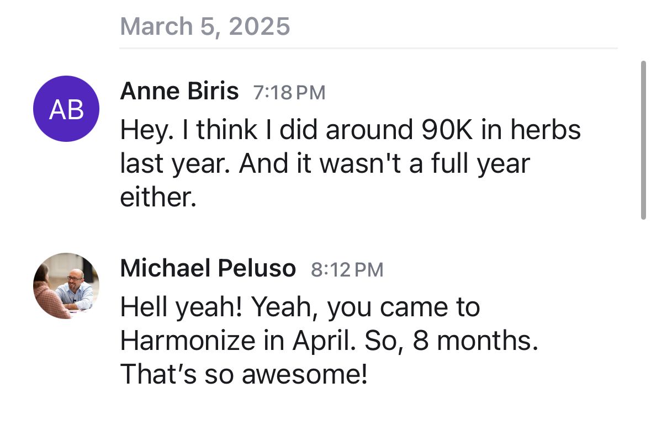Click the 7:18 PM message timestamp
651x425 pixels.
pos(289,93)
